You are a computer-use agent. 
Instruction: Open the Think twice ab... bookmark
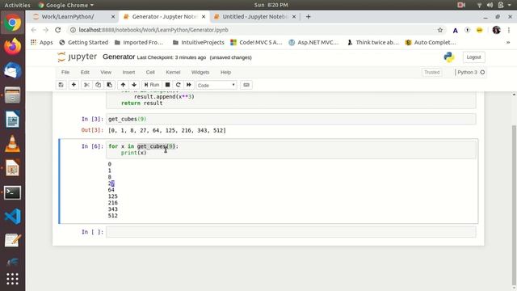[x=373, y=42]
